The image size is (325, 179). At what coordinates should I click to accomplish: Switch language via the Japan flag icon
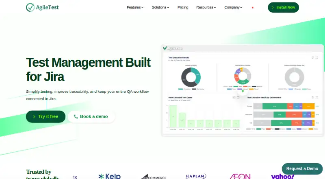coord(253,8)
